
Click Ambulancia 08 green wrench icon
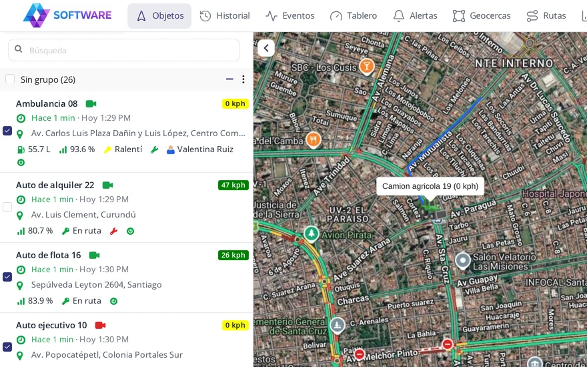(x=154, y=149)
